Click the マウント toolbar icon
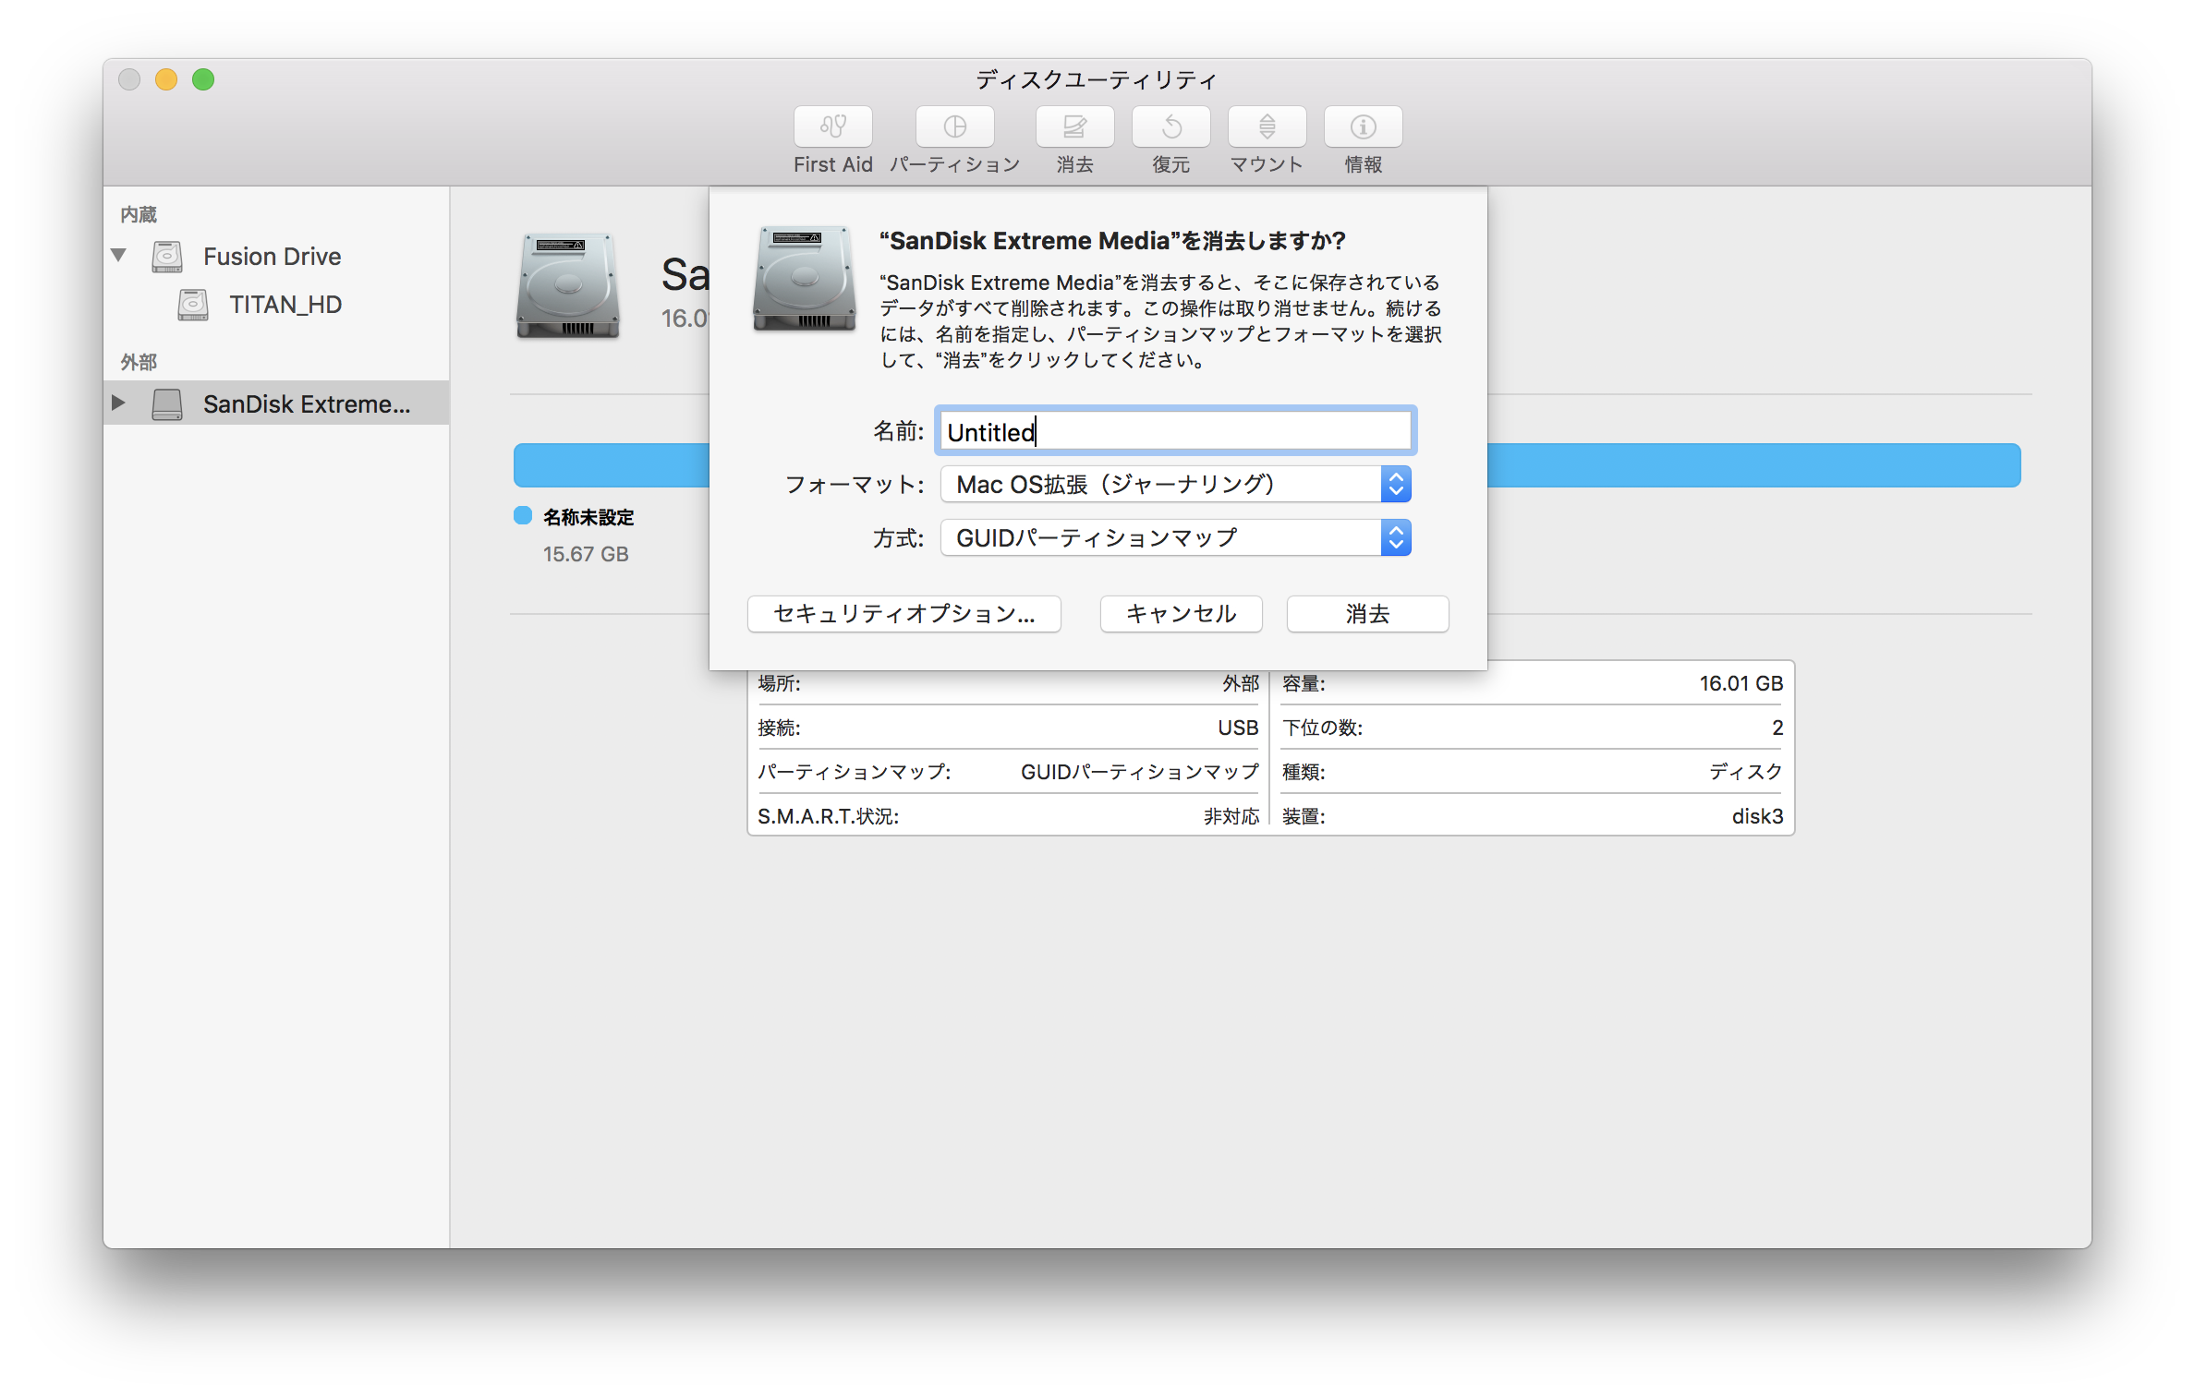The height and width of the screenshot is (1396, 2195). click(1267, 126)
